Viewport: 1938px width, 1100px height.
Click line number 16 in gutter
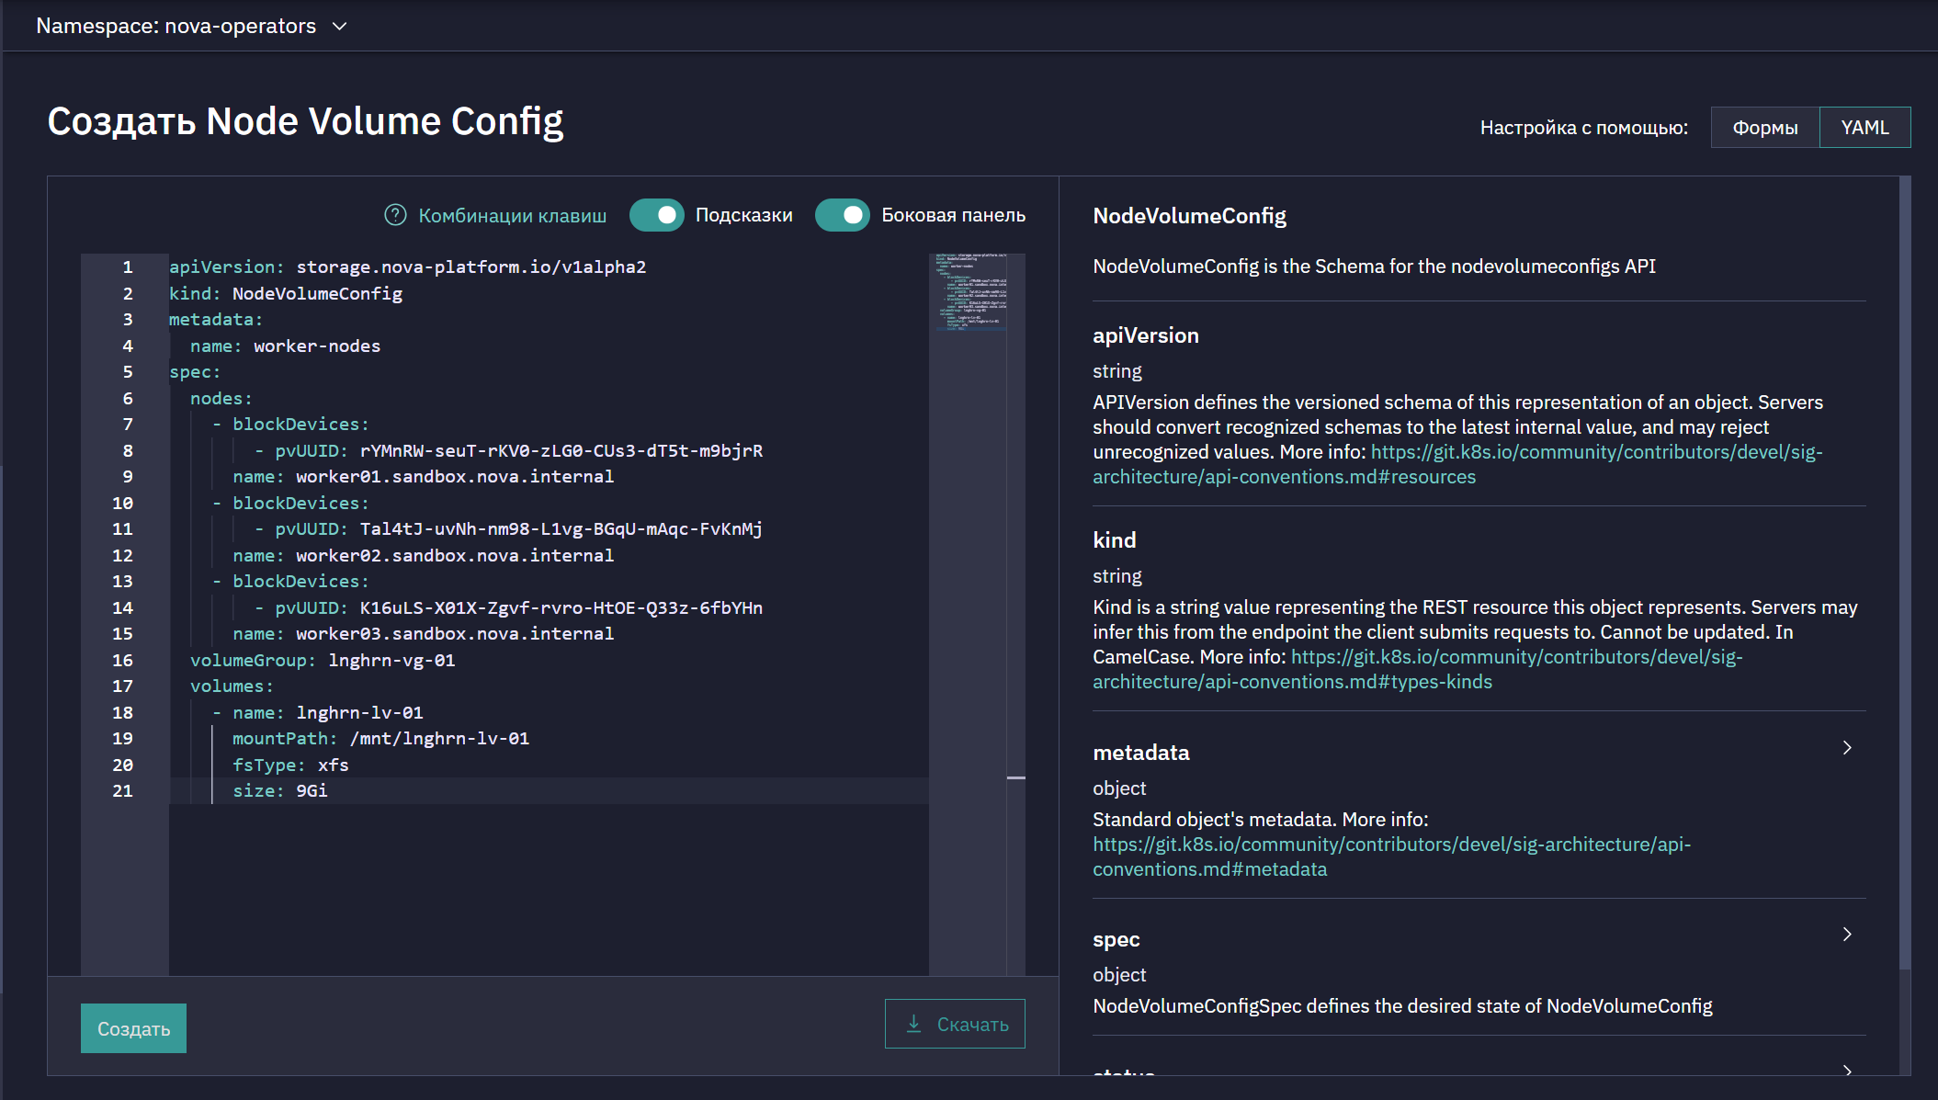click(x=122, y=660)
